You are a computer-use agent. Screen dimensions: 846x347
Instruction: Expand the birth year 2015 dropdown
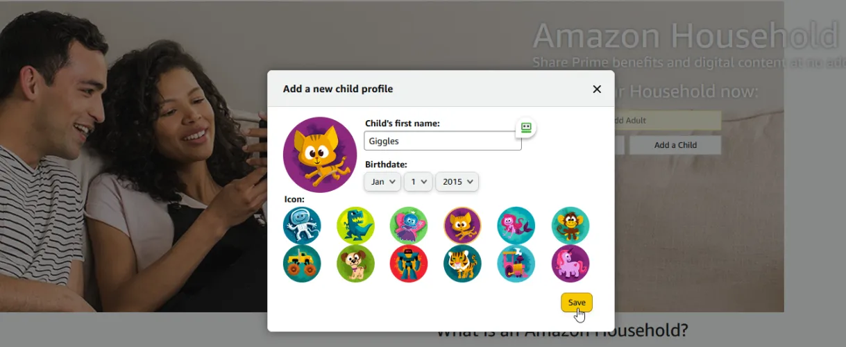click(457, 182)
